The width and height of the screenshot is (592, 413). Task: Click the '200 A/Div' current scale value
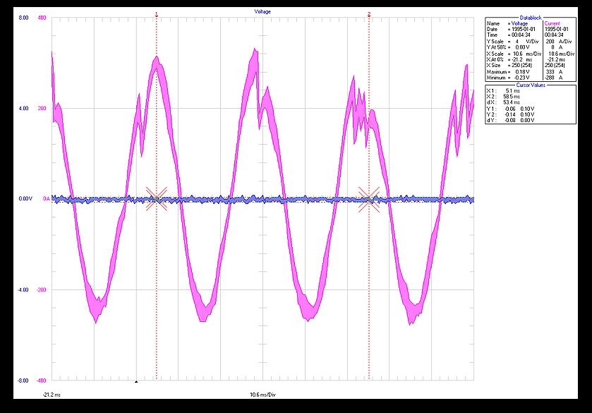559,42
